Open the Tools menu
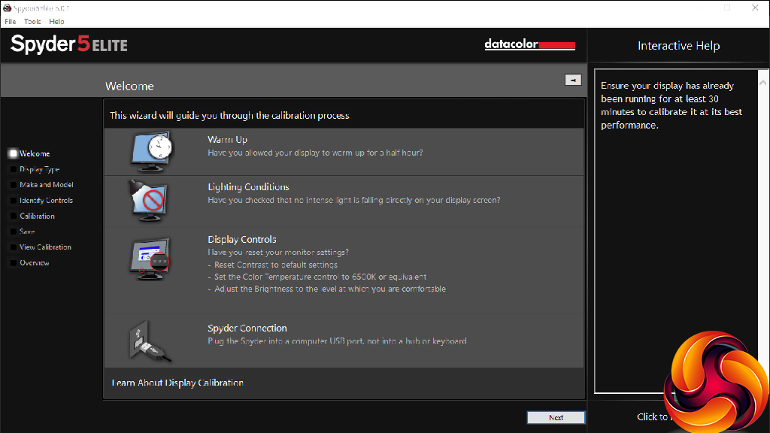Viewport: 770px width, 433px height. (x=32, y=22)
